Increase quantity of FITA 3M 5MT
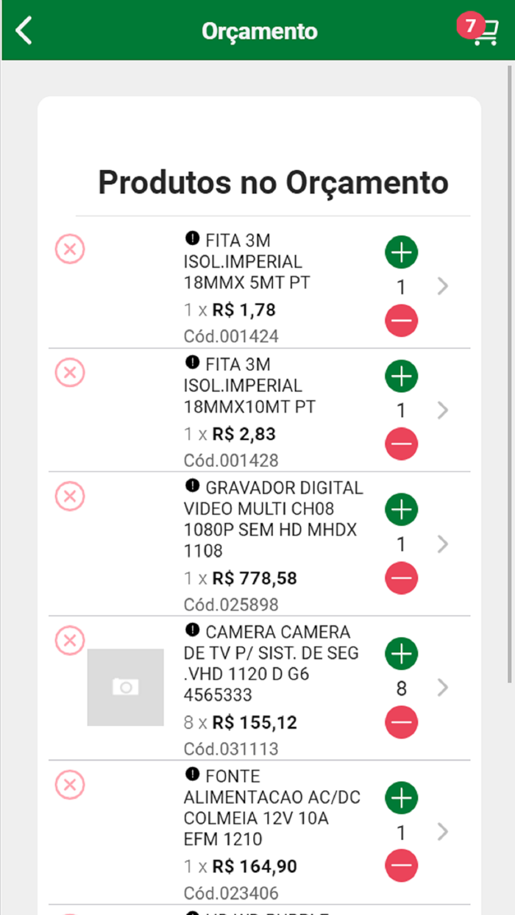Screen dimensions: 515x915 point(401,252)
